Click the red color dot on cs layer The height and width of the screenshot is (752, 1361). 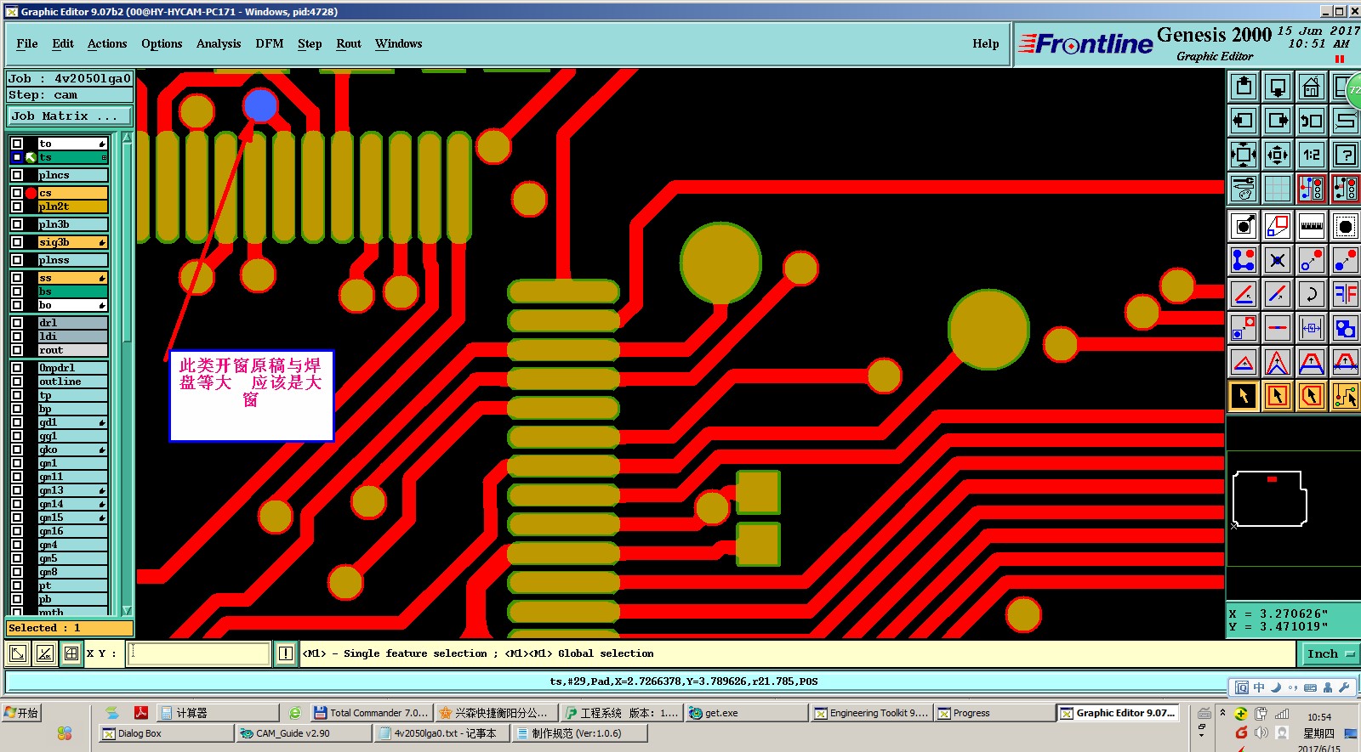point(31,193)
